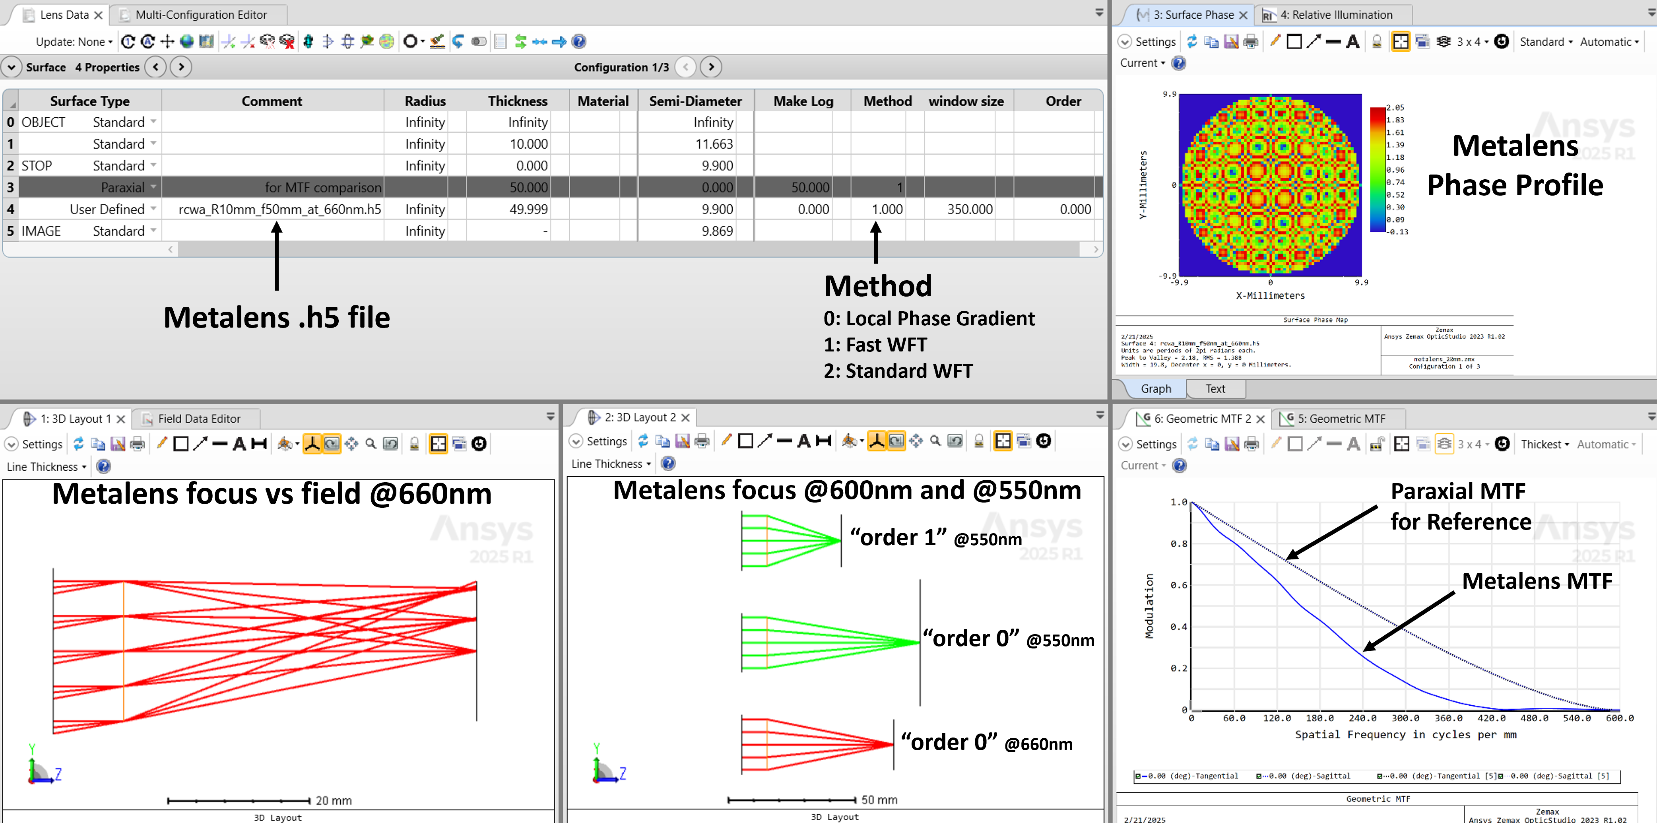Select the H dimension tool in 3D Layout 2
The width and height of the screenshot is (1657, 823).
click(823, 441)
